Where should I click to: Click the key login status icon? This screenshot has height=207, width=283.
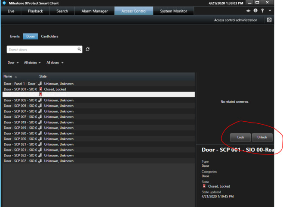(x=262, y=11)
